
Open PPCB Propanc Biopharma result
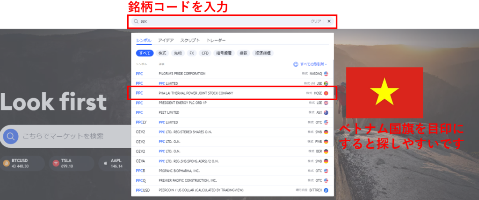232,171
